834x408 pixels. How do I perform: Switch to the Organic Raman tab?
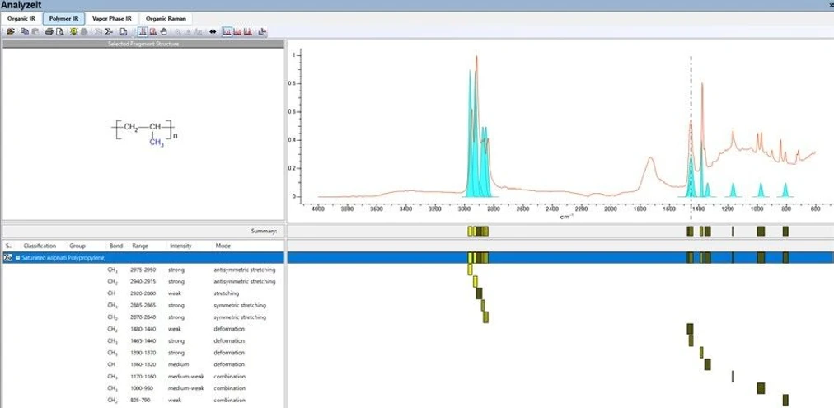pyautogui.click(x=166, y=17)
